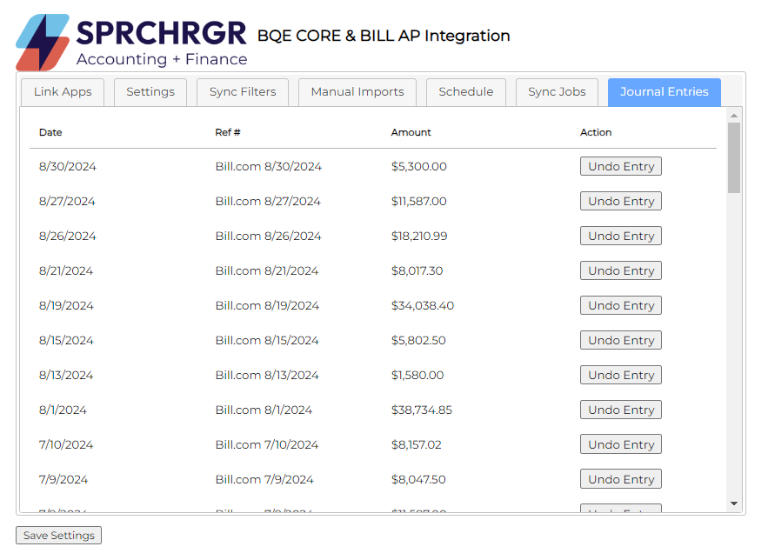Undo the 7/10/2024 entry

tap(620, 444)
